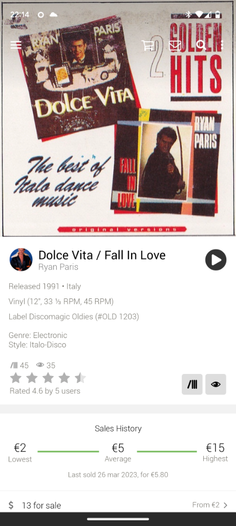Toggle wantlist with the eye button

pyautogui.click(x=216, y=384)
